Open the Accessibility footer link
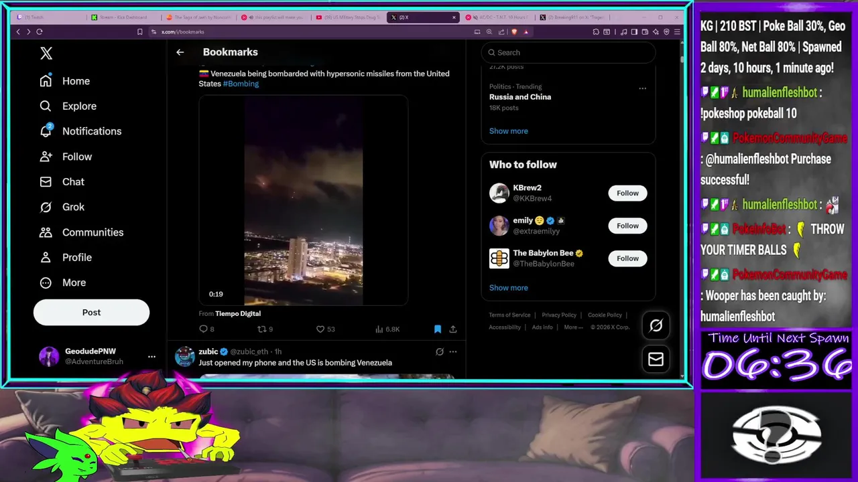Image resolution: width=858 pixels, height=482 pixels. click(505, 327)
